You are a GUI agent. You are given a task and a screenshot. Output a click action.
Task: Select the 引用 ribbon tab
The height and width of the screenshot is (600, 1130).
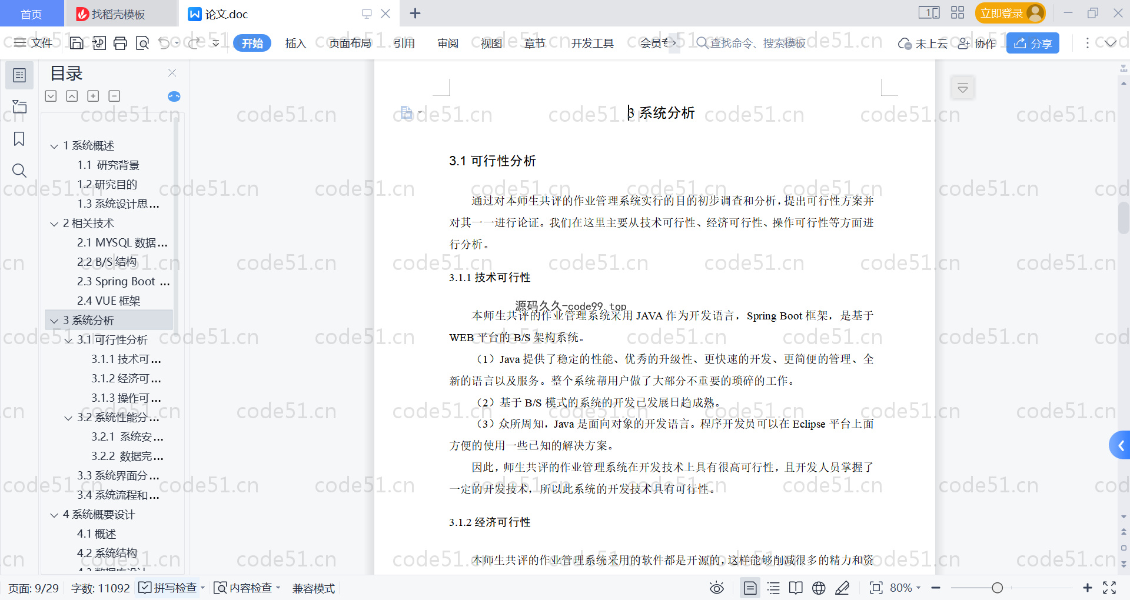tap(404, 43)
